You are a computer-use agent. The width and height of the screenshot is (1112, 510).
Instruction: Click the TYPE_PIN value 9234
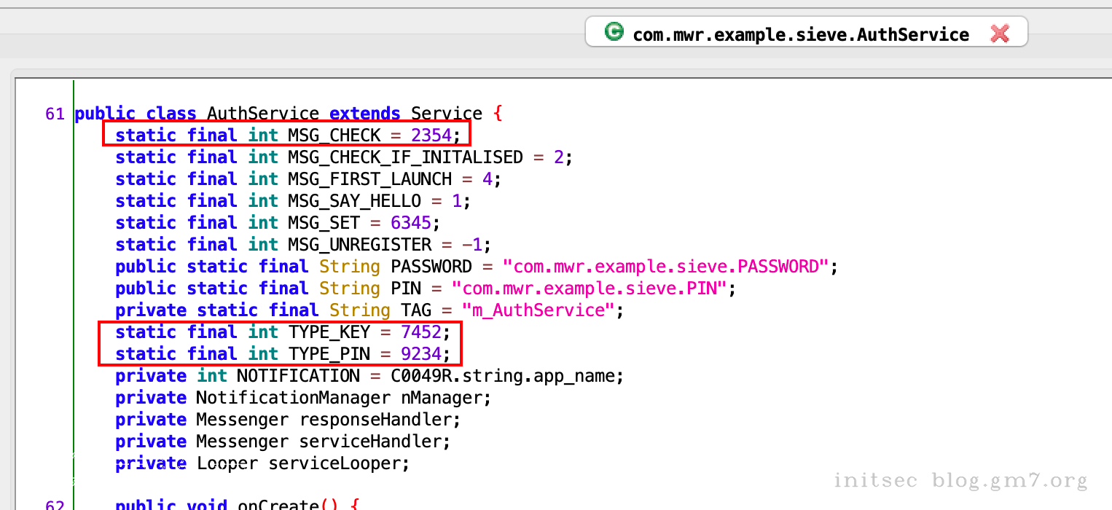421,354
